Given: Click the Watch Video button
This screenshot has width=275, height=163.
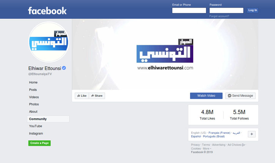Looking at the screenshot, I should 206,96.
